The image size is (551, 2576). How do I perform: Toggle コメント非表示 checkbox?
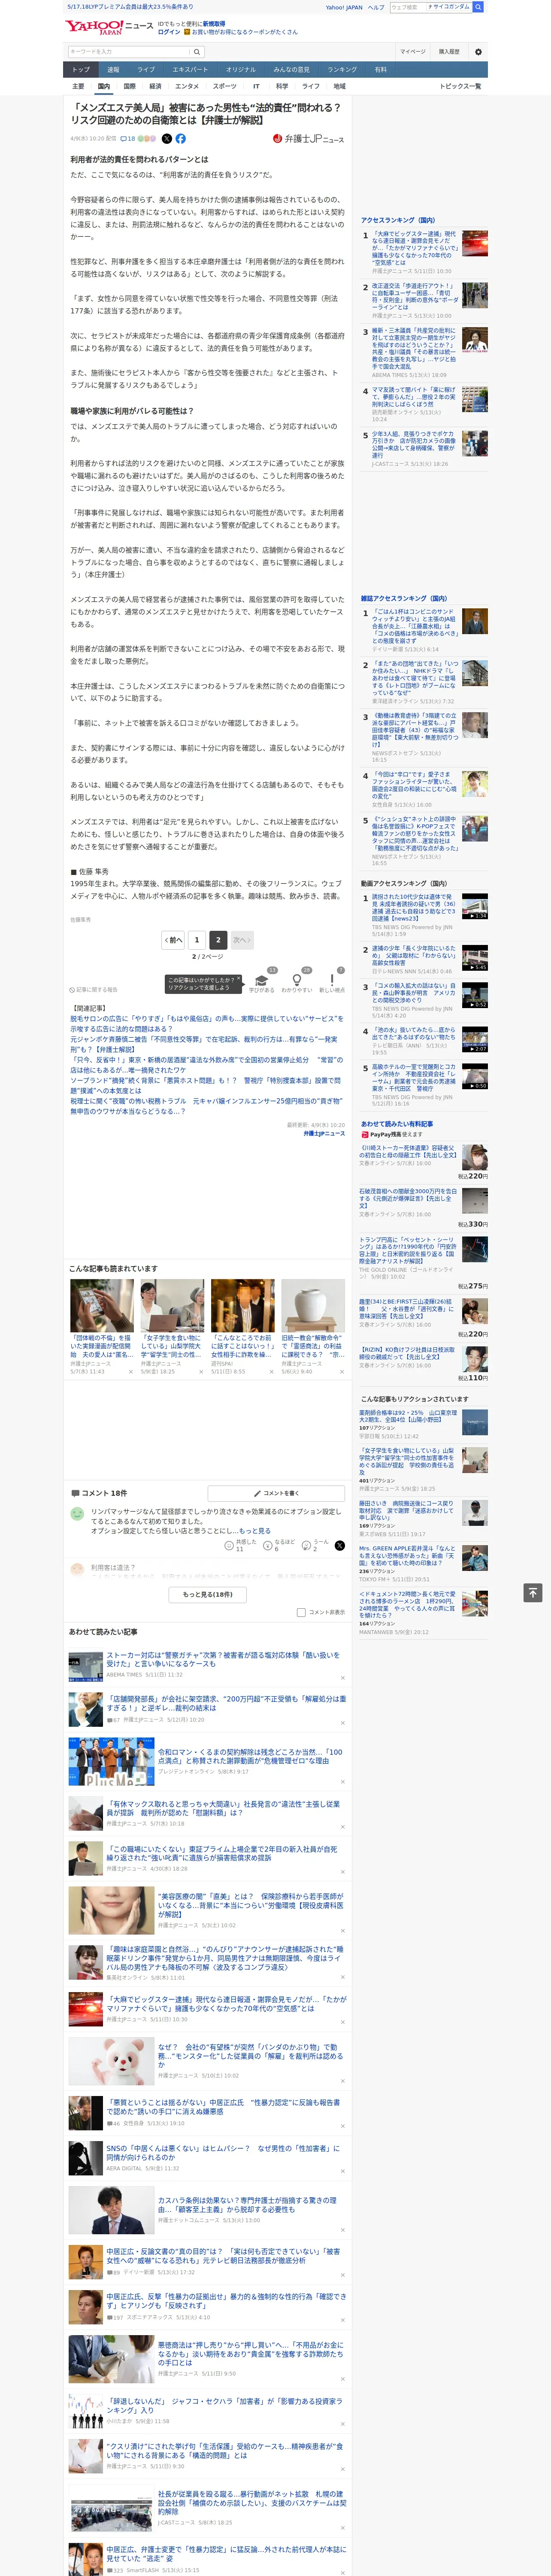tap(301, 1612)
